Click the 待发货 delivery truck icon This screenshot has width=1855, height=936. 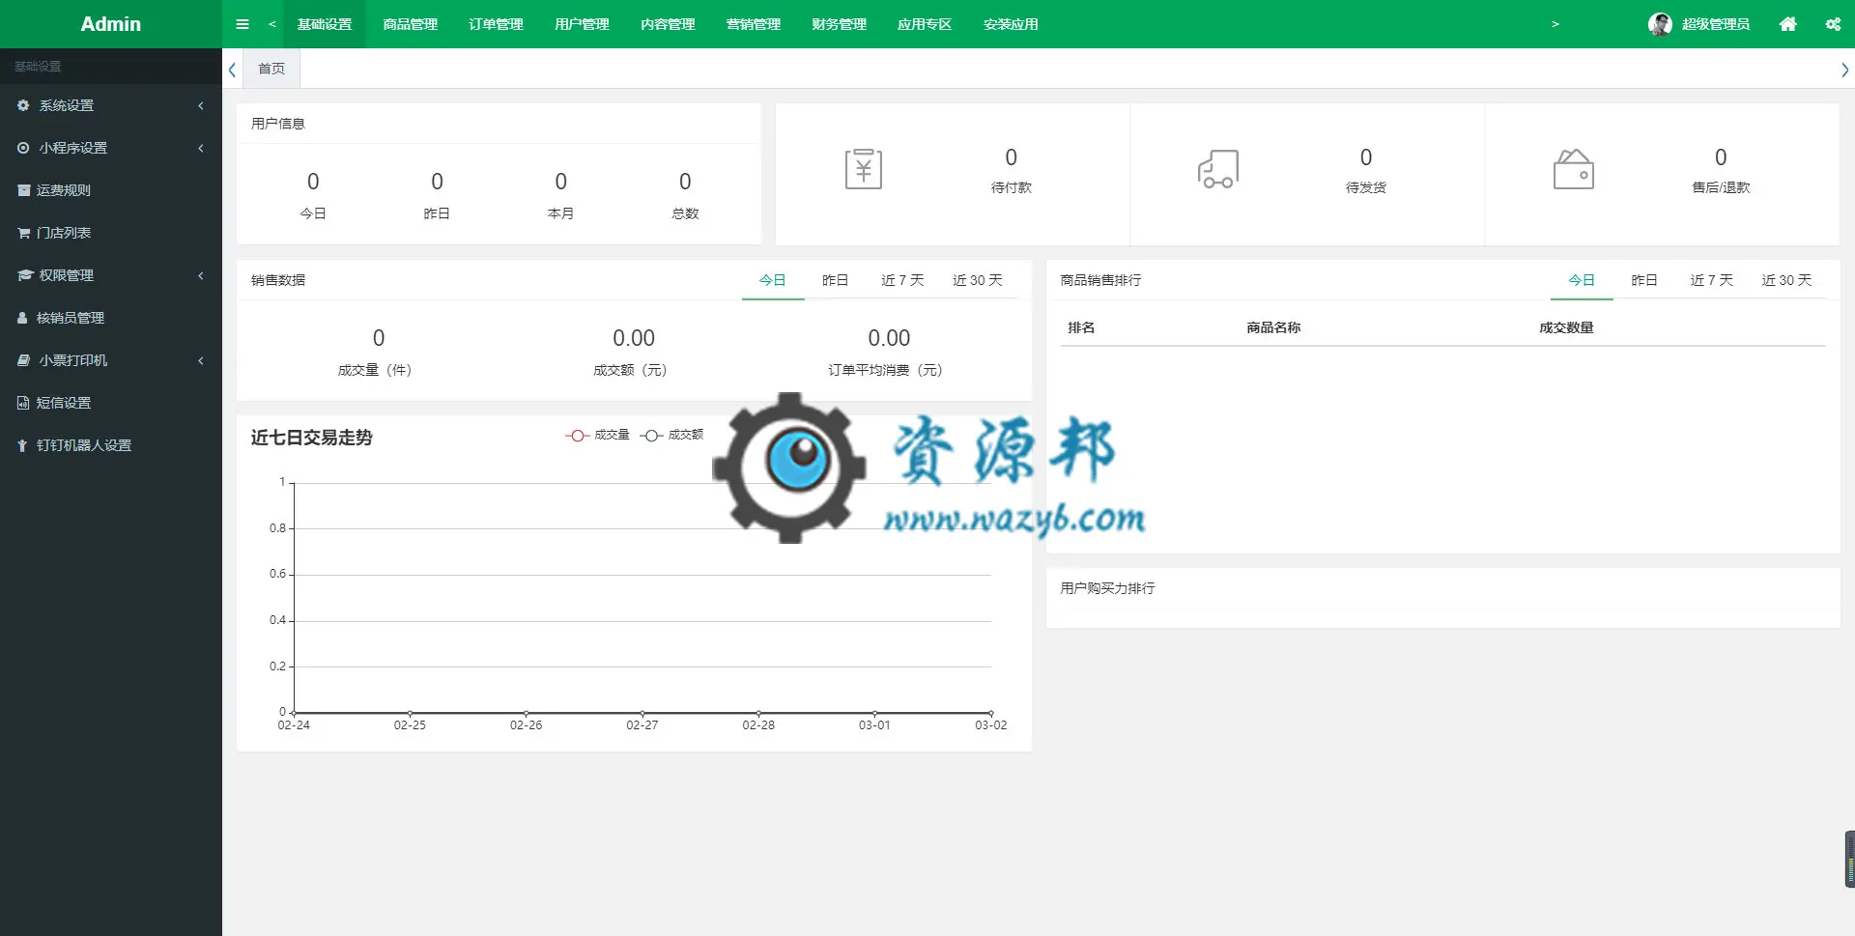tap(1217, 169)
